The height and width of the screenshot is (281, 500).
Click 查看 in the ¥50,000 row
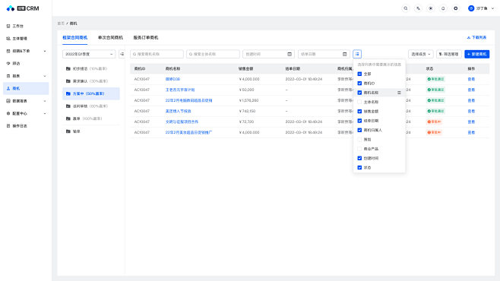[471, 90]
